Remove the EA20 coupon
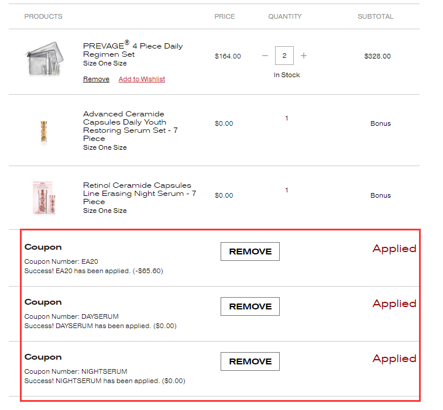 [250, 251]
